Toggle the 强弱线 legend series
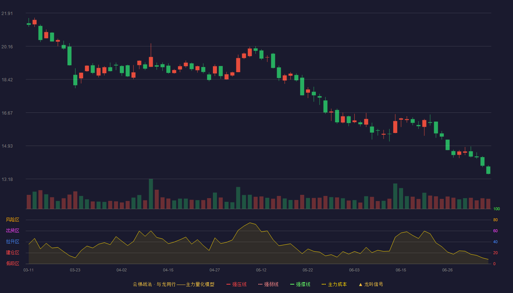Screen dimensions: 513x293 [268, 284]
